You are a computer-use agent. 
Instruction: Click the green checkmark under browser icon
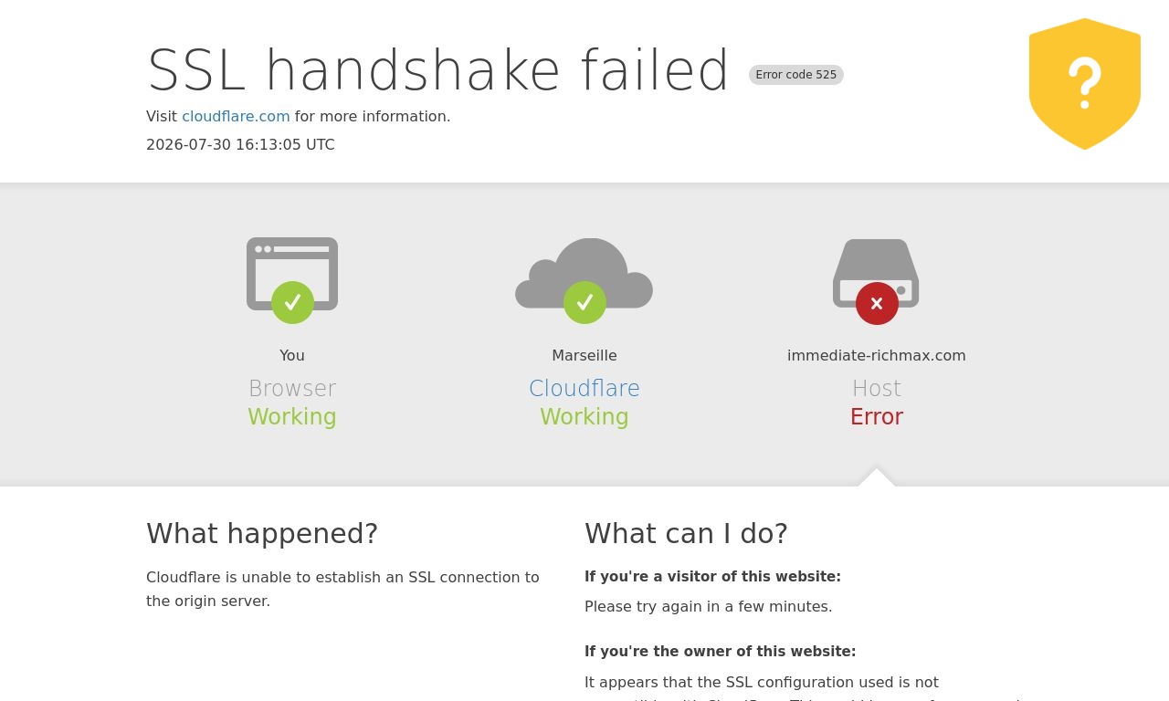[x=292, y=302]
